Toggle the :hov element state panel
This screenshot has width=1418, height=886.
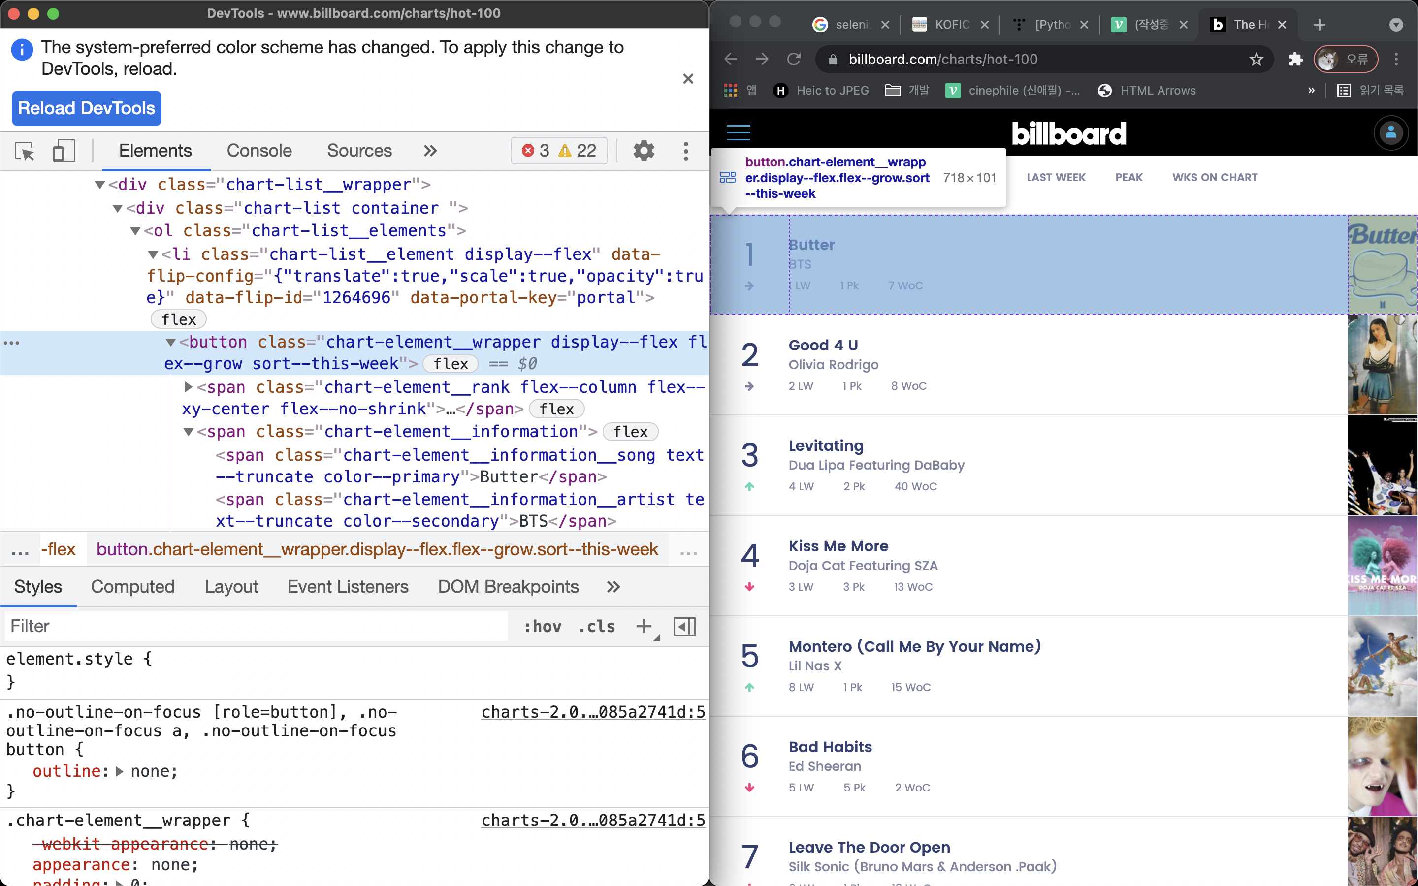pyautogui.click(x=543, y=627)
